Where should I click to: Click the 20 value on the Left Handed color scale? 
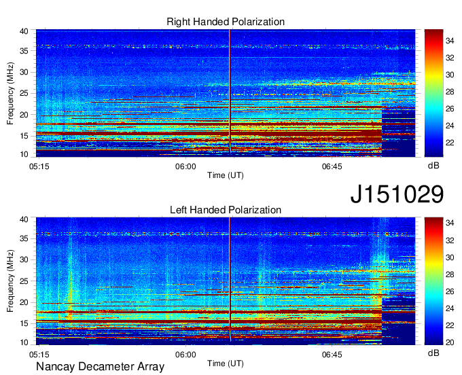[x=450, y=342]
